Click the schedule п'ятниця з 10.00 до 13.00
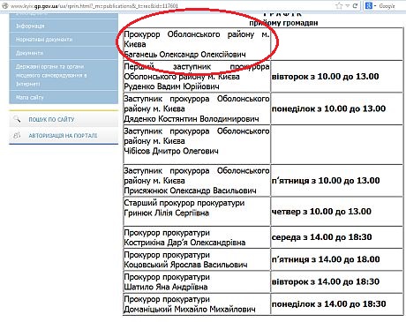The width and height of the screenshot is (406, 322). (326, 181)
